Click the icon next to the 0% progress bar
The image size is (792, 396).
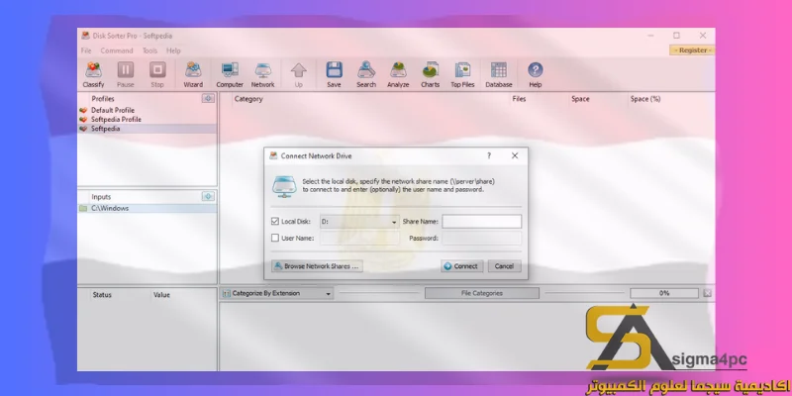[x=707, y=293]
